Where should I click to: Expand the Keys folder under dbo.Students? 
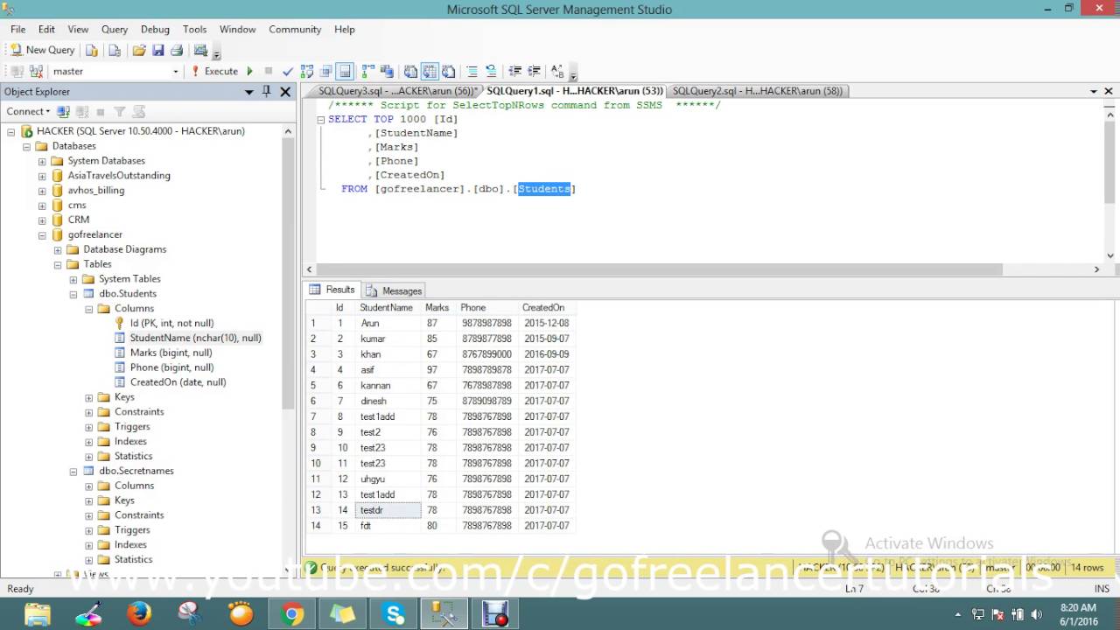89,397
